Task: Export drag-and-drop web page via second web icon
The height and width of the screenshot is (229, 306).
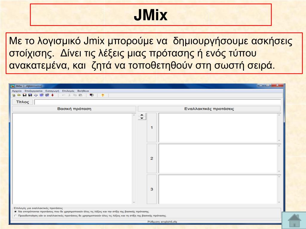Action: click(47, 95)
